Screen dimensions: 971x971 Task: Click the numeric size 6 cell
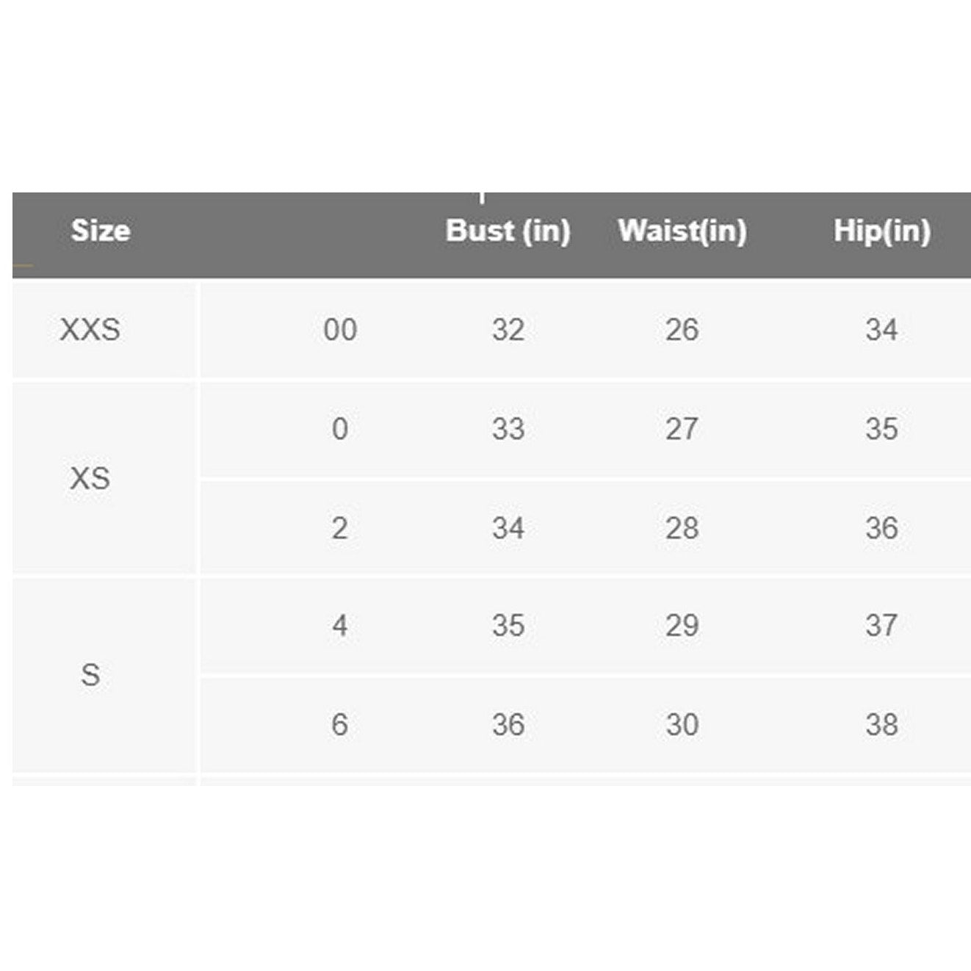pos(340,725)
